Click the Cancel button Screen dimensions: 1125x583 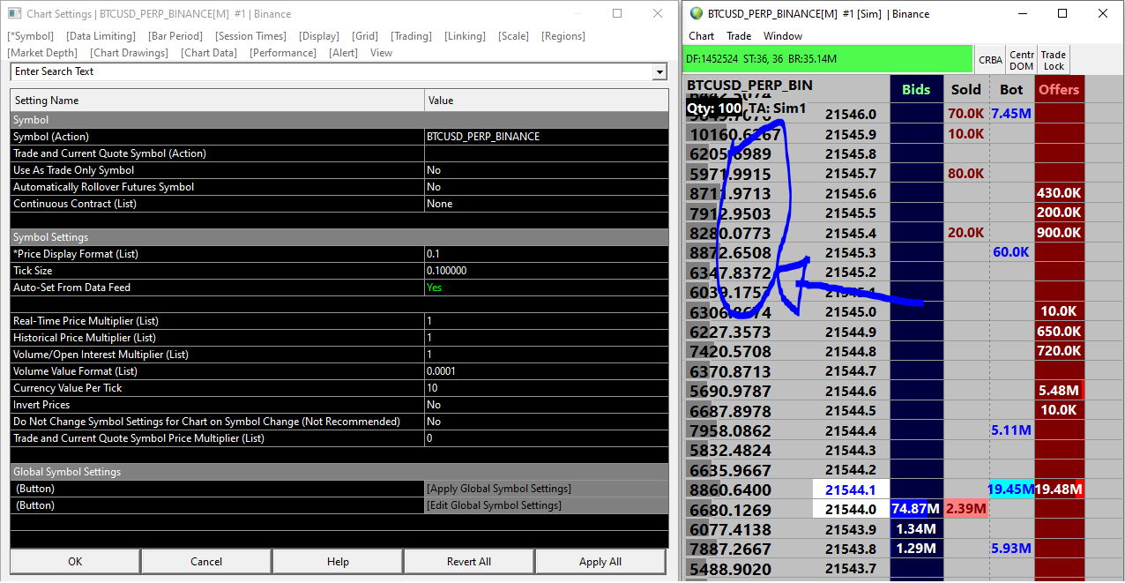coord(206,562)
